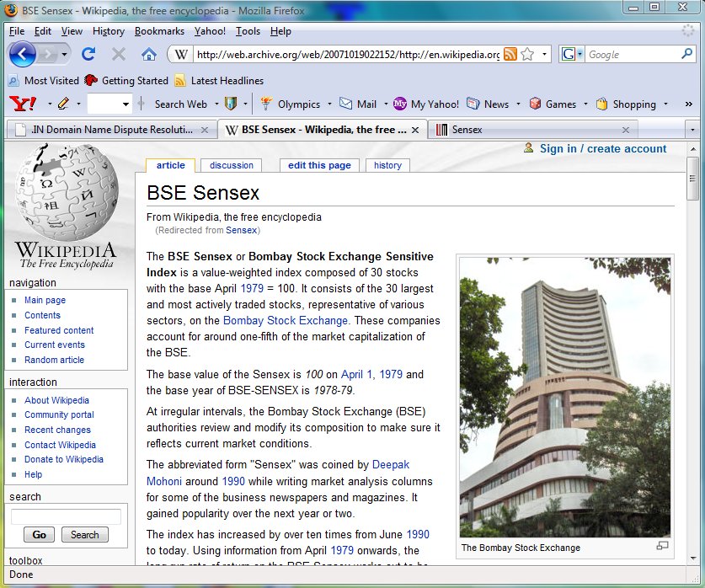705x588 pixels.
Task: Run the search with the magnifier icon
Action: (x=686, y=54)
